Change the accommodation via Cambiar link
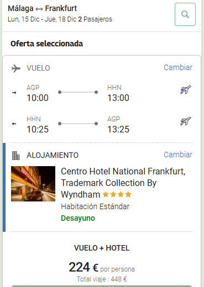 (x=178, y=155)
